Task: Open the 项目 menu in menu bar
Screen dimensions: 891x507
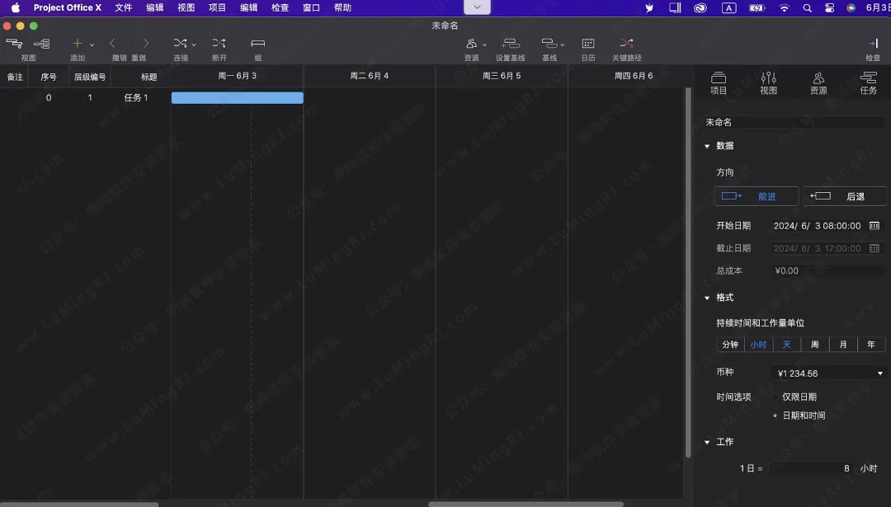Action: 217,7
